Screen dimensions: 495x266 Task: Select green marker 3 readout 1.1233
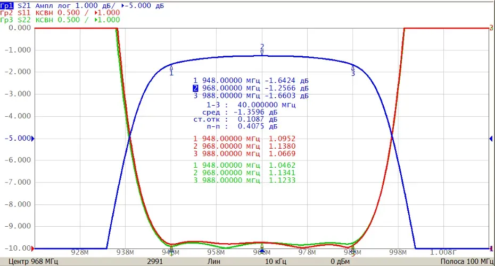[x=244, y=181]
